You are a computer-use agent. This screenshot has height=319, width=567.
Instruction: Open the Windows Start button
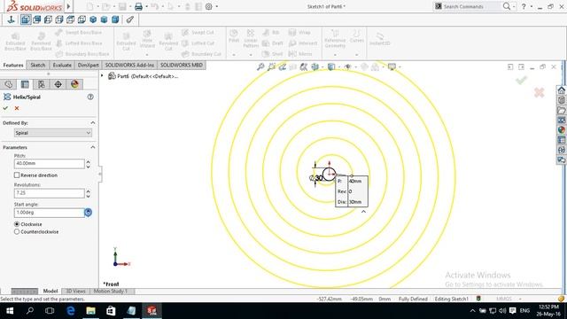click(10, 311)
